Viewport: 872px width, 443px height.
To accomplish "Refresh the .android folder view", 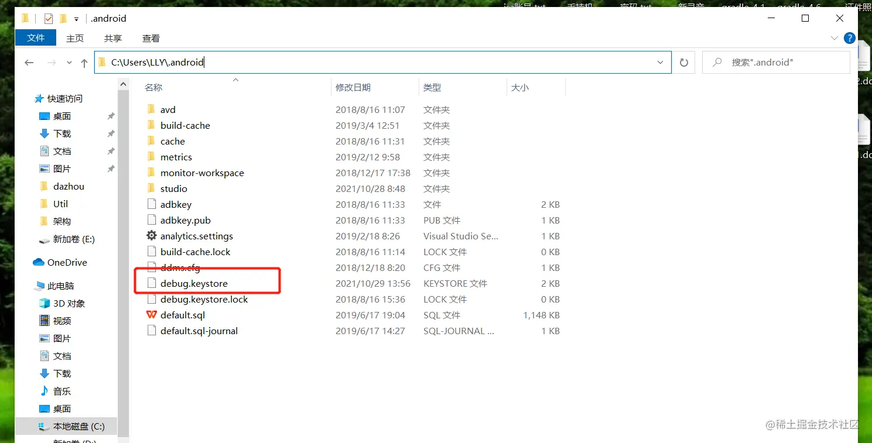I will click(683, 62).
